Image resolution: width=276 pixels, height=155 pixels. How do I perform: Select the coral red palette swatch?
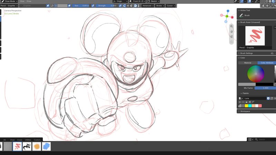(x=260, y=106)
